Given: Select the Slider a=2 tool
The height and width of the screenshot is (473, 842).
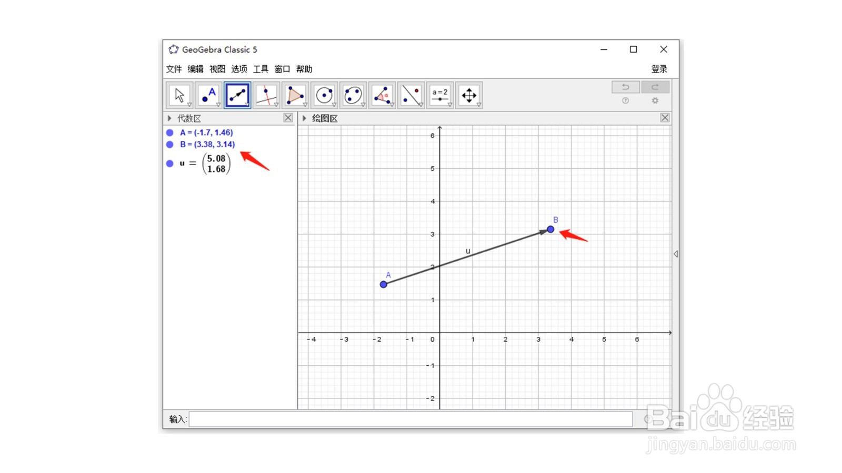Looking at the screenshot, I should click(x=440, y=95).
